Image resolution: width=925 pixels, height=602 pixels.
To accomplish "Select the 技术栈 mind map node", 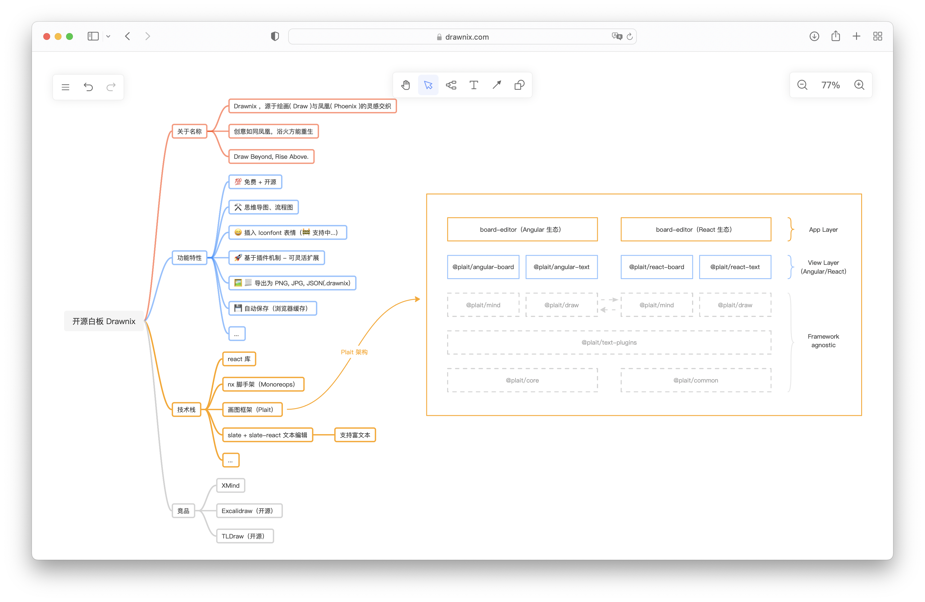I will tap(186, 410).
